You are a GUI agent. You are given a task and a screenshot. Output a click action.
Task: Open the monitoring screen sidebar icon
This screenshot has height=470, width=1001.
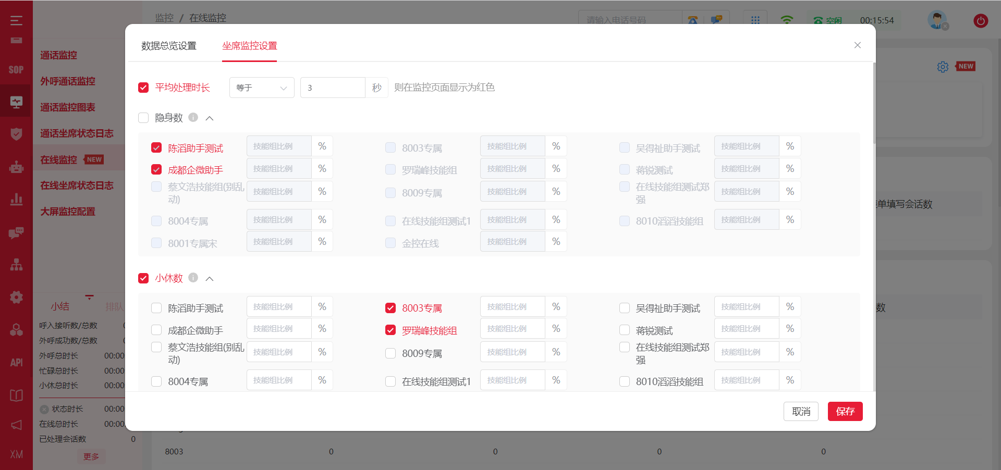click(x=16, y=102)
